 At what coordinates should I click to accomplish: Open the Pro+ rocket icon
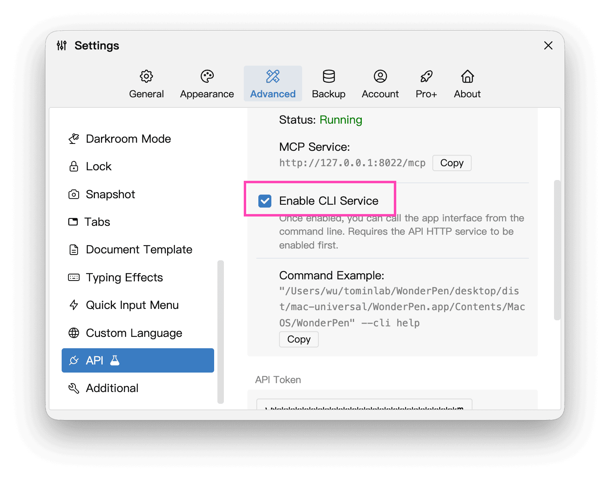(427, 76)
